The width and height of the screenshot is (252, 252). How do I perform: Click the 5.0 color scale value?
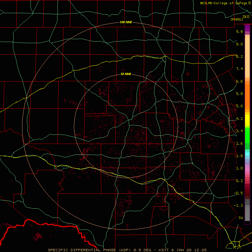pos(239,106)
